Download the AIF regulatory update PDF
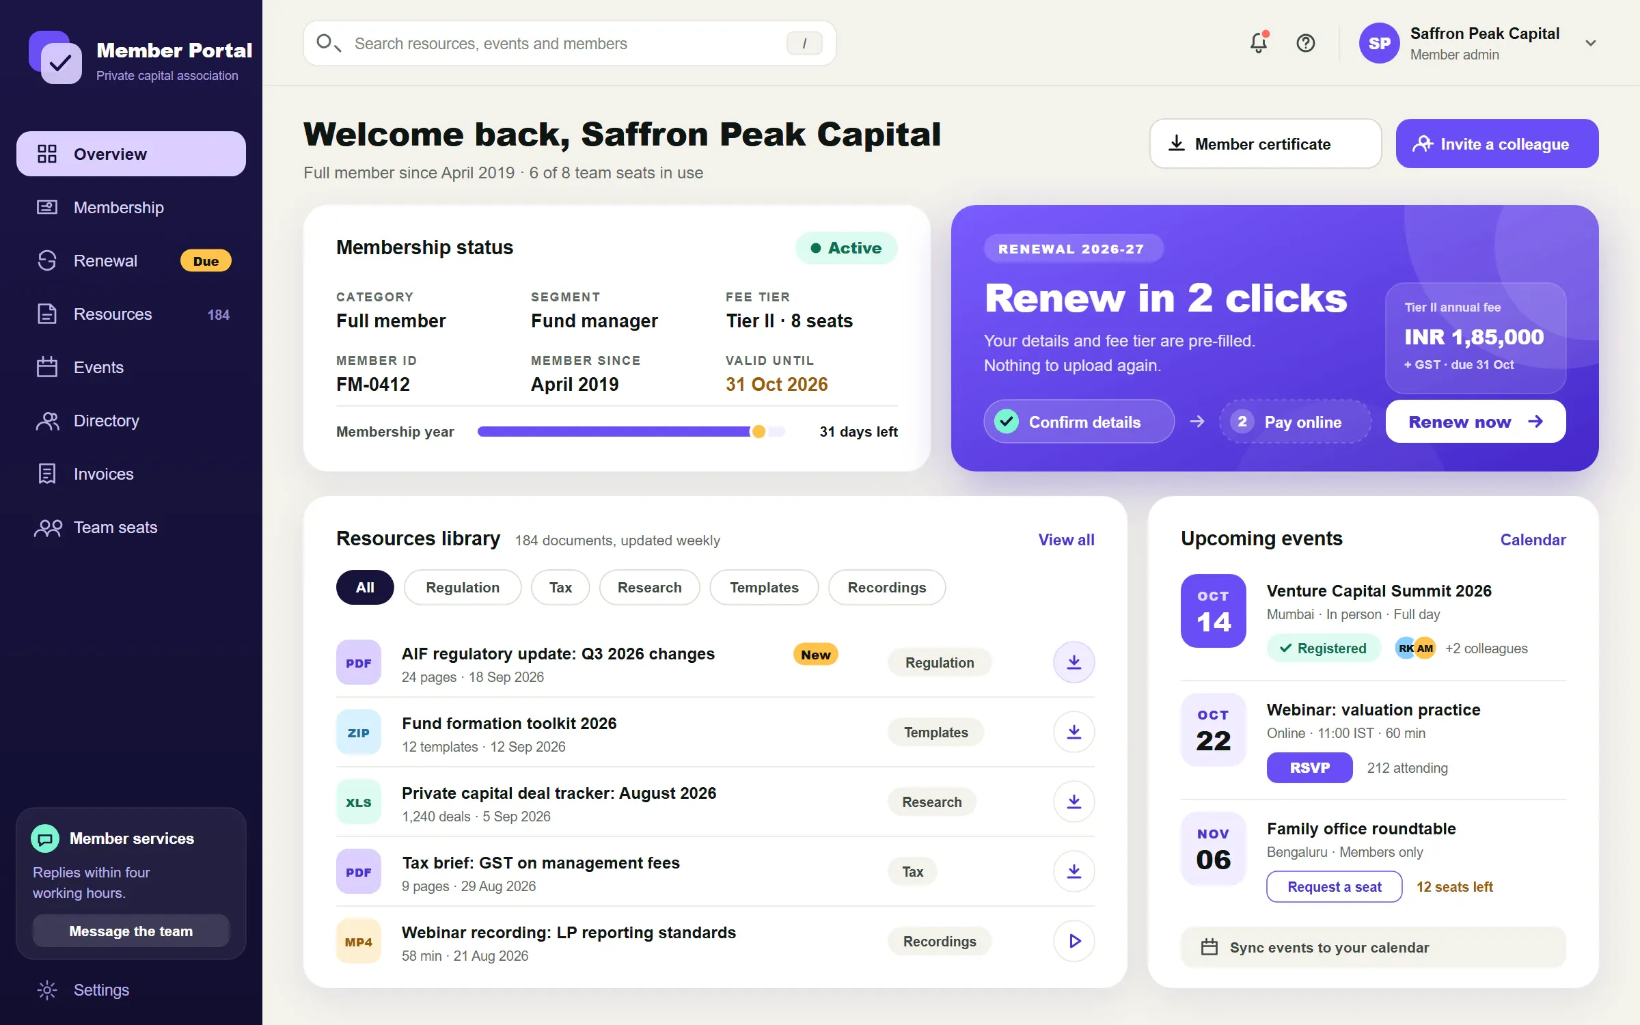 point(1074,662)
